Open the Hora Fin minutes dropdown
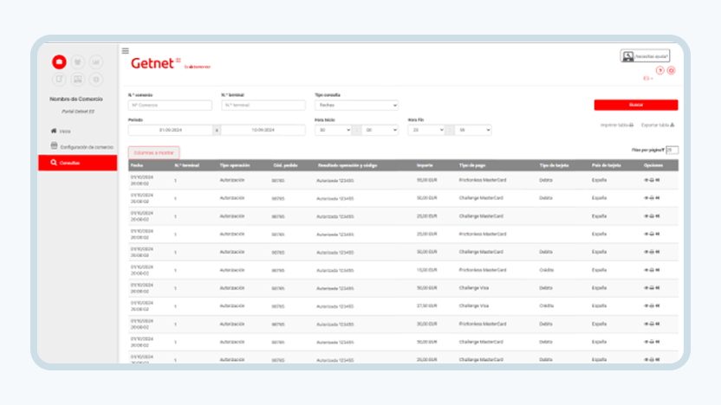Image resolution: width=721 pixels, height=405 pixels. [x=473, y=130]
